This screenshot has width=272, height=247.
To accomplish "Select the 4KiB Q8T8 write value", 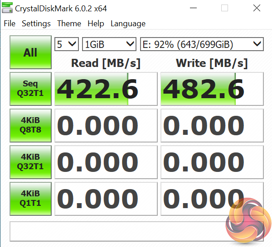I will tap(212, 125).
